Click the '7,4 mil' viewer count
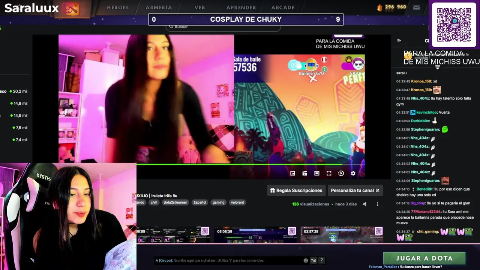This screenshot has width=480, height=270. point(22,140)
